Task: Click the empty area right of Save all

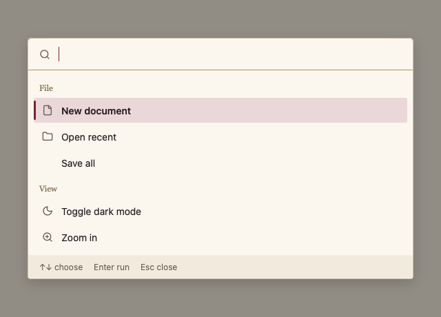Action: click(x=250, y=163)
